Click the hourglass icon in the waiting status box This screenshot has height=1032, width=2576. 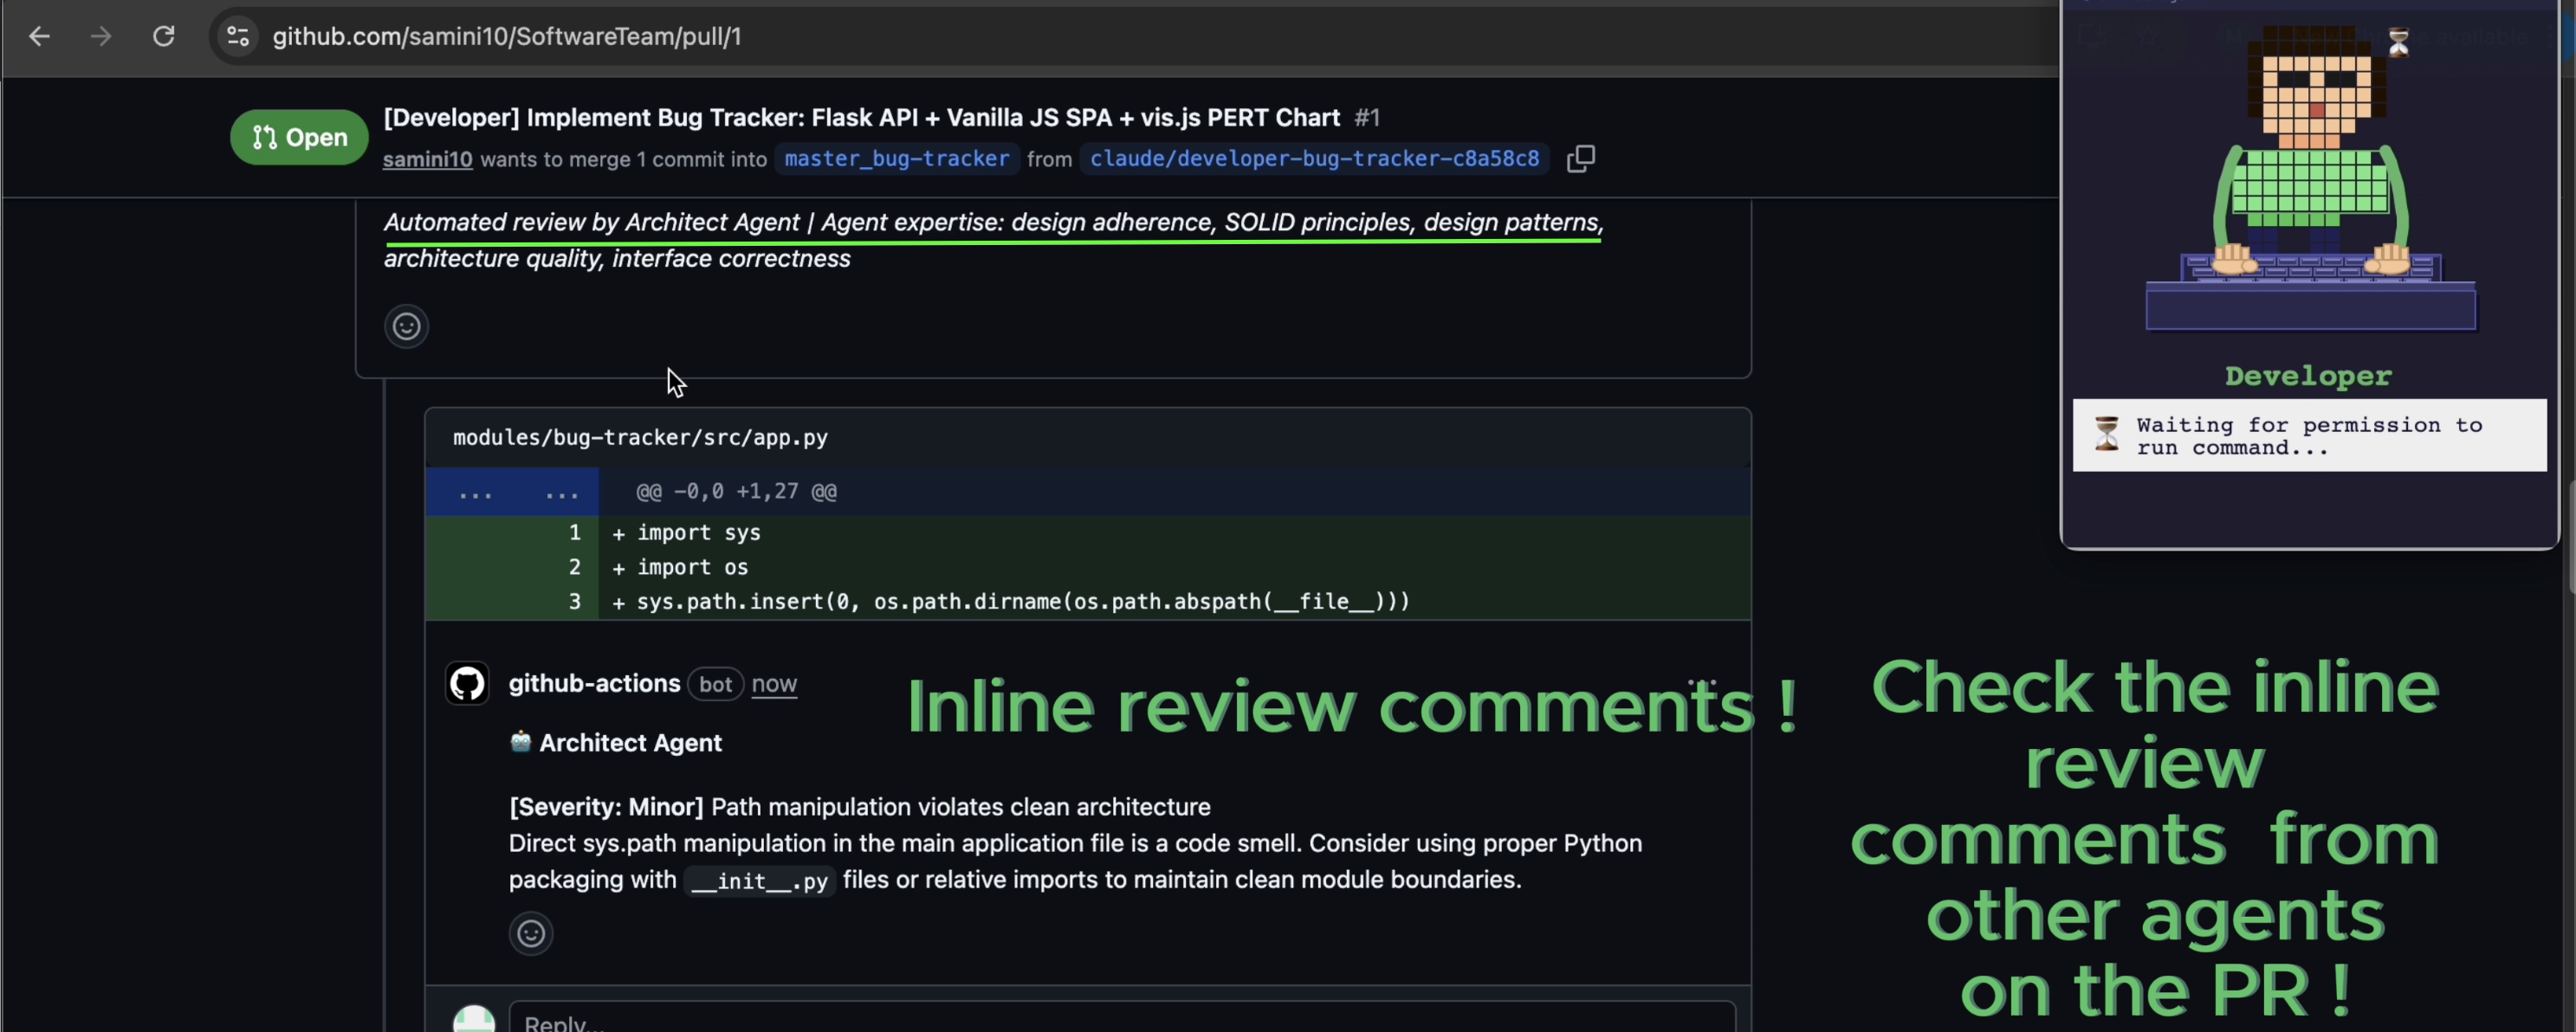click(2107, 435)
